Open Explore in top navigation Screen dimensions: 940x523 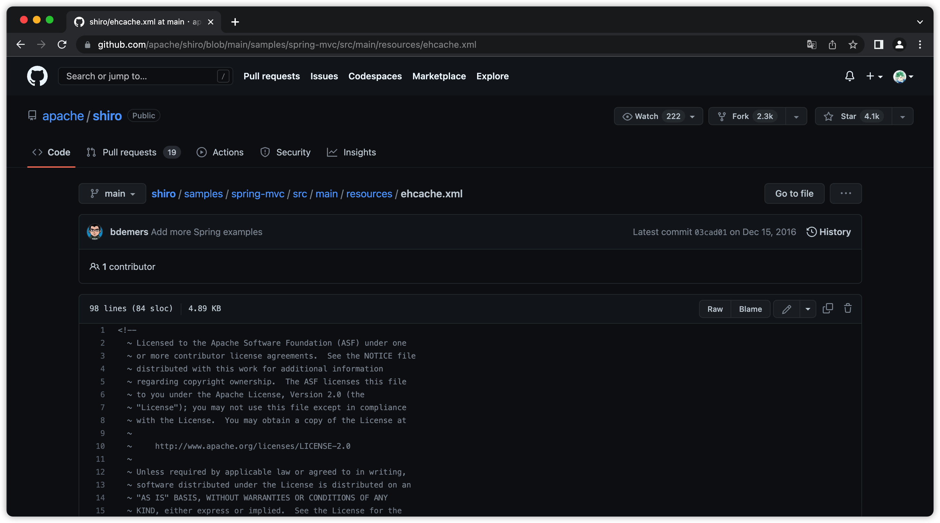(492, 76)
